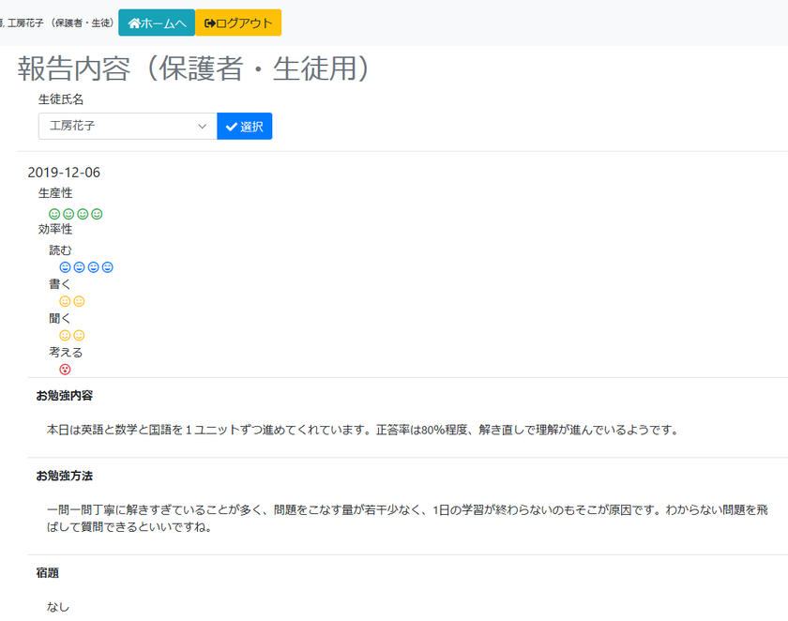
Task: Click the first green smiley under 生産性
Action: click(x=54, y=213)
